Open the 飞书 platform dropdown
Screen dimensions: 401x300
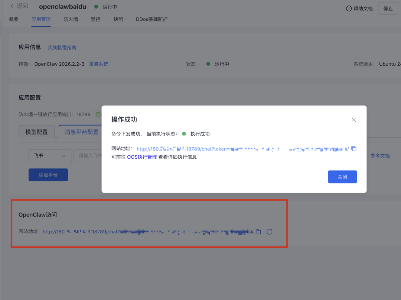click(x=50, y=155)
